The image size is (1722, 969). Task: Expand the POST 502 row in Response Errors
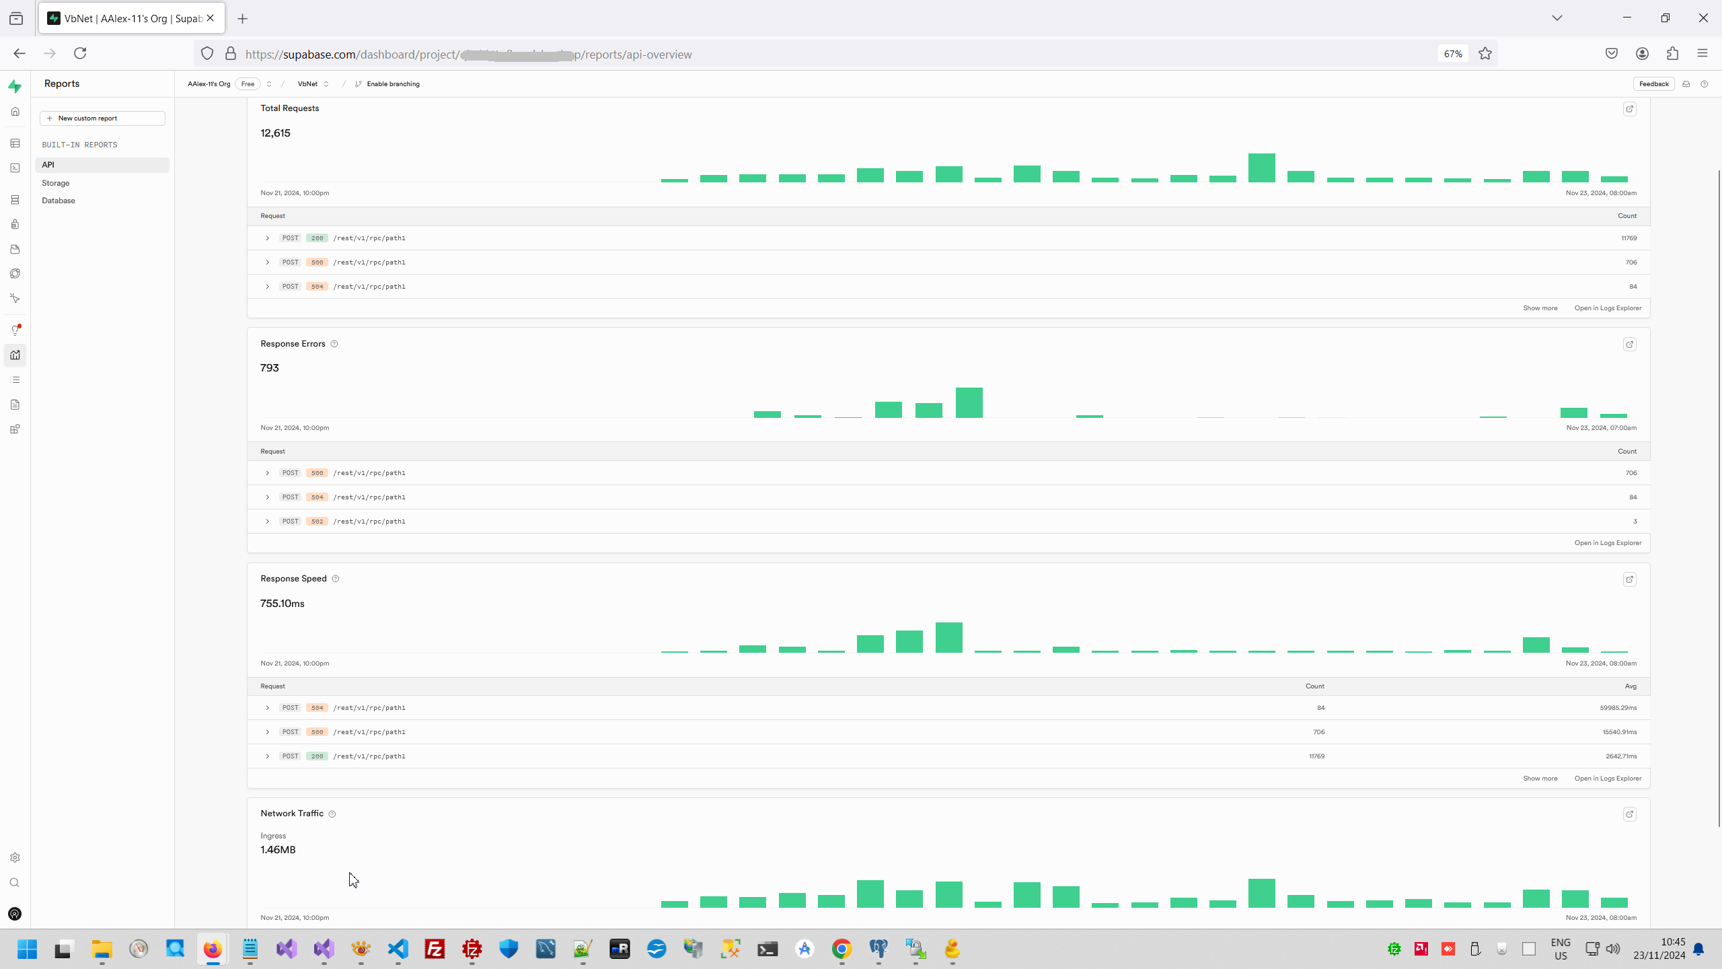(x=267, y=522)
